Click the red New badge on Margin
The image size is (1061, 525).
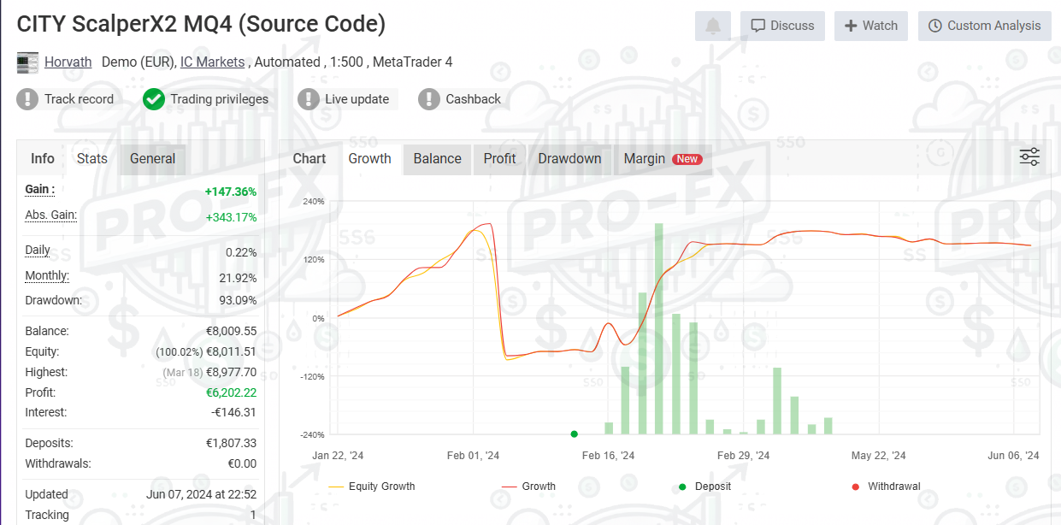[x=687, y=159]
